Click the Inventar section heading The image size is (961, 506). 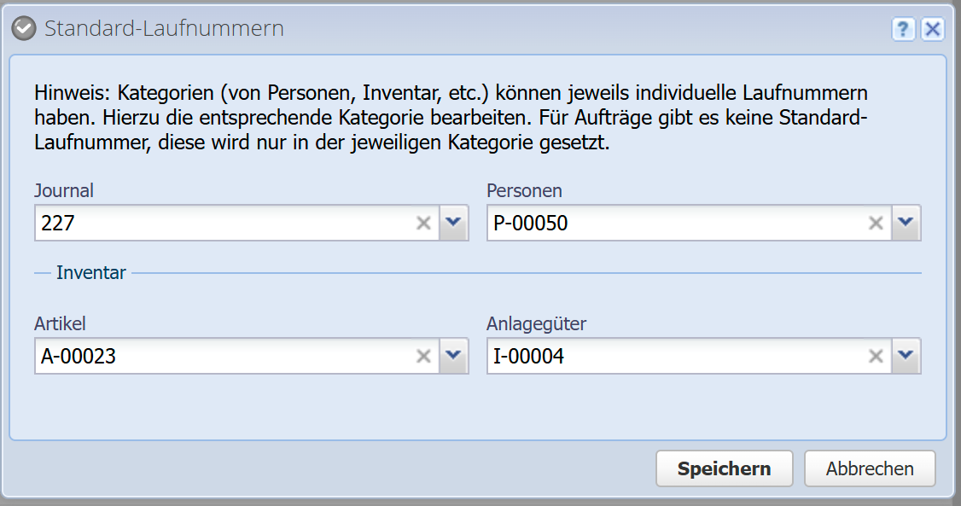point(91,273)
